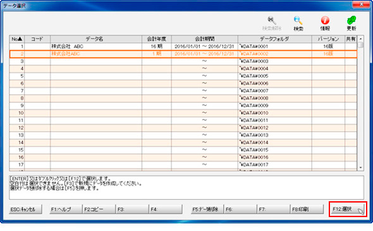The width and height of the screenshot is (373, 231).
Task: Click the 16版 version cell in row 1
Action: [x=328, y=46]
